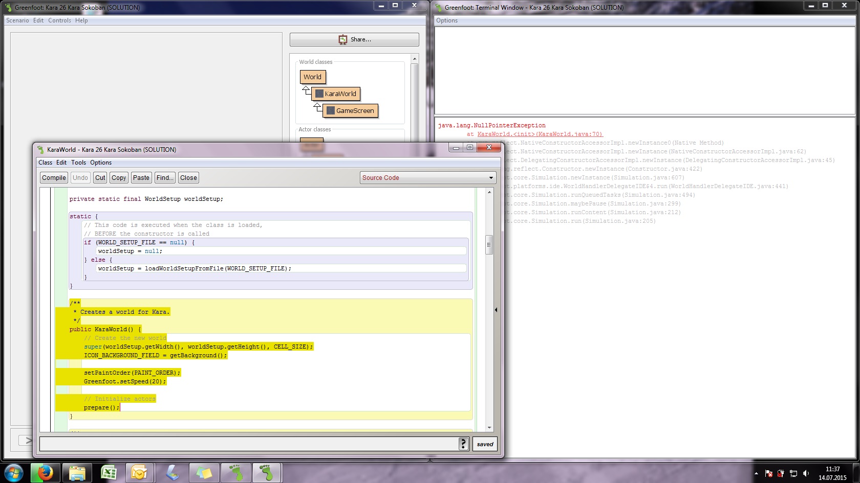Open the Help menu in Greenfoot
The width and height of the screenshot is (860, 483).
point(81,20)
